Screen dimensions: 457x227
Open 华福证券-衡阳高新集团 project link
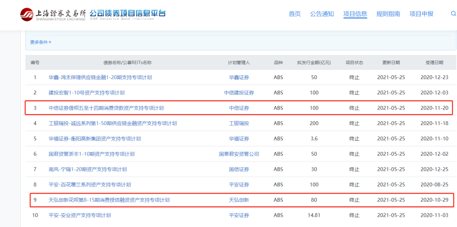(x=95, y=139)
